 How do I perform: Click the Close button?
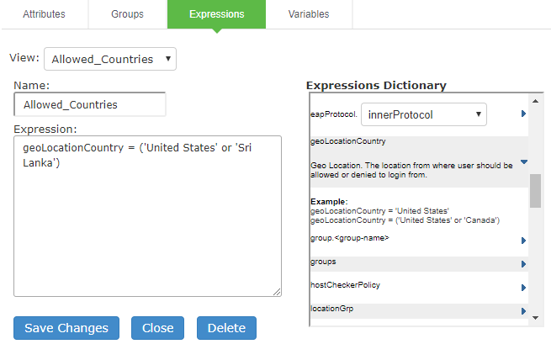[x=157, y=328]
